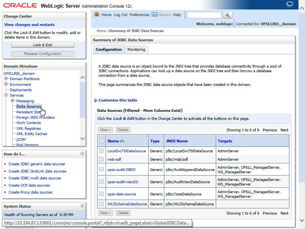The image size is (305, 229).
Task: Click the search magnifier button
Action: pyautogui.click(x=227, y=15)
